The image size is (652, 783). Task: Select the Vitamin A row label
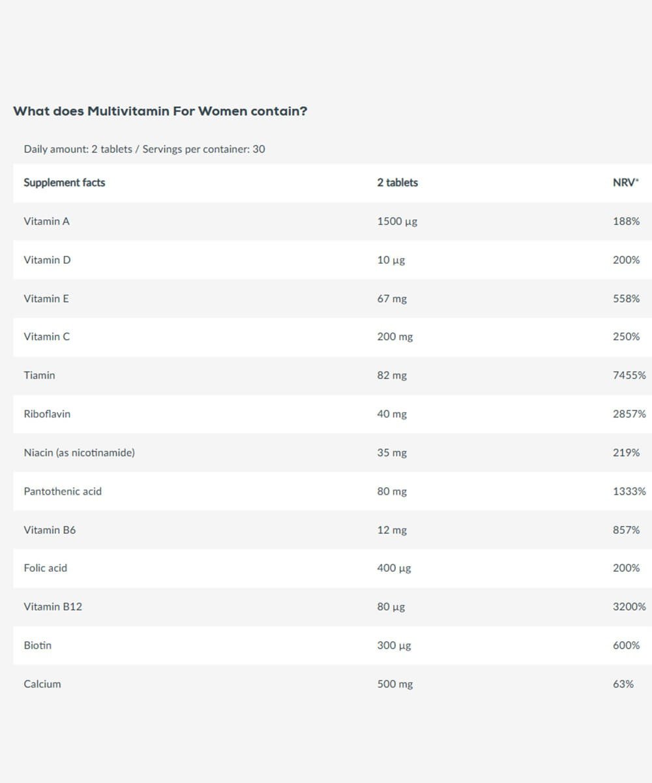(46, 221)
